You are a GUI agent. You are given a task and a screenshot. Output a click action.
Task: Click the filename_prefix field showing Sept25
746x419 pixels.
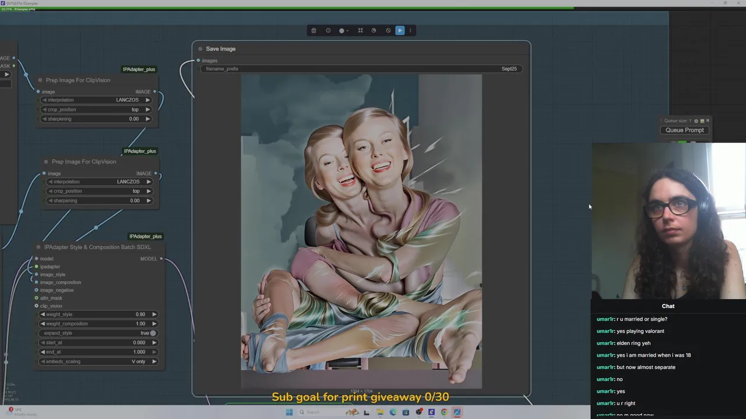(361, 69)
